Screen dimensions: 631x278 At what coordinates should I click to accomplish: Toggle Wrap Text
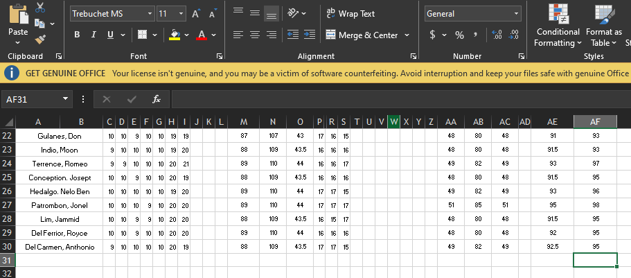[350, 14]
